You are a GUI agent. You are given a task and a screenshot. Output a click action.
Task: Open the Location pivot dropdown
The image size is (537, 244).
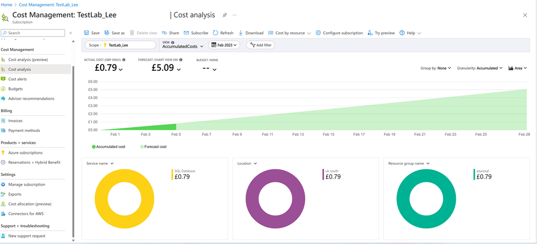pos(247,164)
